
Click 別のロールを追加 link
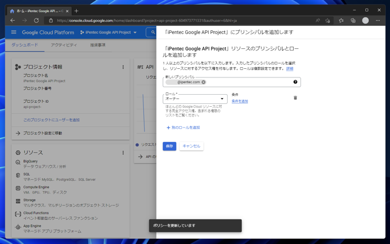tap(183, 127)
